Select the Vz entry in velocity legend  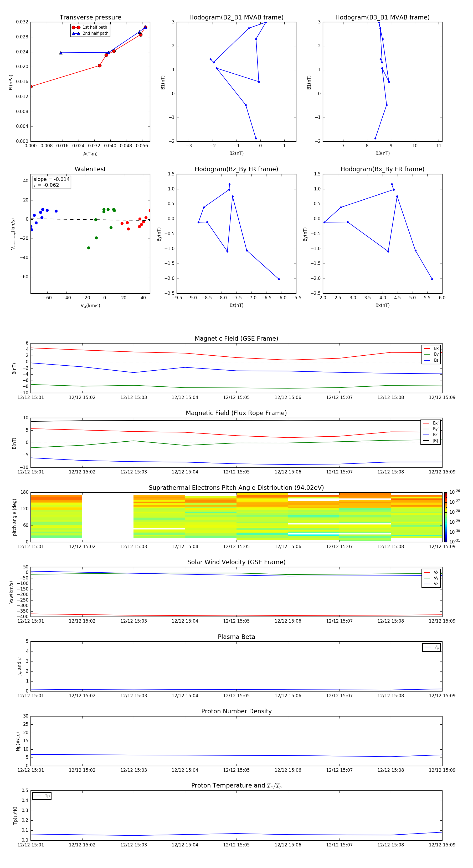431,584
